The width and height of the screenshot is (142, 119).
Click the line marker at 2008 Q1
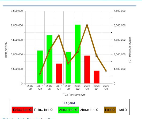[x=68, y=64]
